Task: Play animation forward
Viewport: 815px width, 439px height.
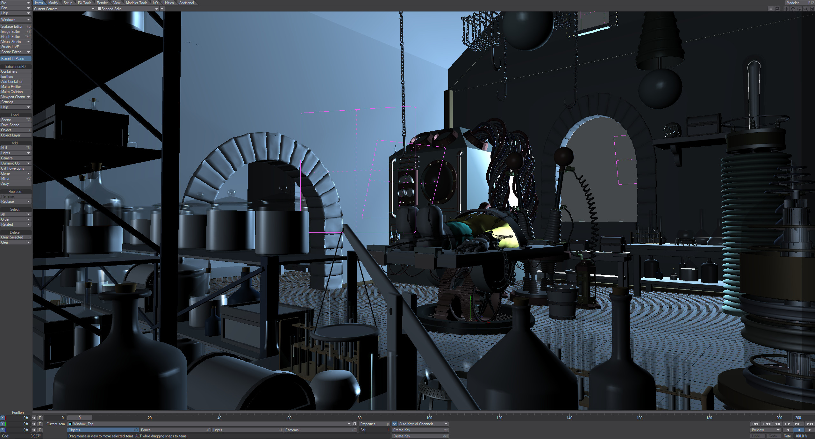Action: [x=810, y=430]
